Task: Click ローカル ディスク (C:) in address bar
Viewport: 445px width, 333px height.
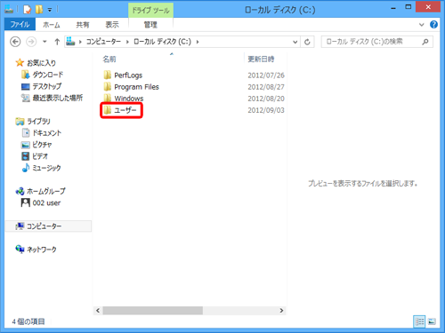Action: tap(162, 42)
